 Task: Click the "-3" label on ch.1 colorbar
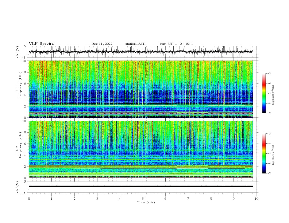[x=269, y=73]
